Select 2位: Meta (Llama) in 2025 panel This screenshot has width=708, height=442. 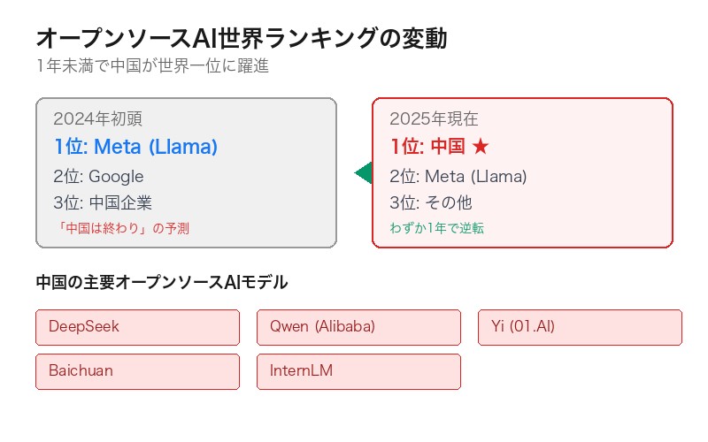[x=458, y=176]
